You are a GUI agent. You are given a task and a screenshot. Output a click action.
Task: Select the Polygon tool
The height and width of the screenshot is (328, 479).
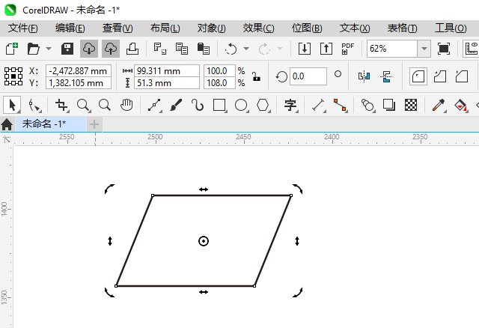[263, 105]
